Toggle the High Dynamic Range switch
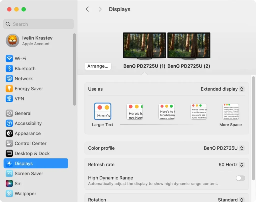The height and width of the screenshot is (202, 256). [240, 178]
